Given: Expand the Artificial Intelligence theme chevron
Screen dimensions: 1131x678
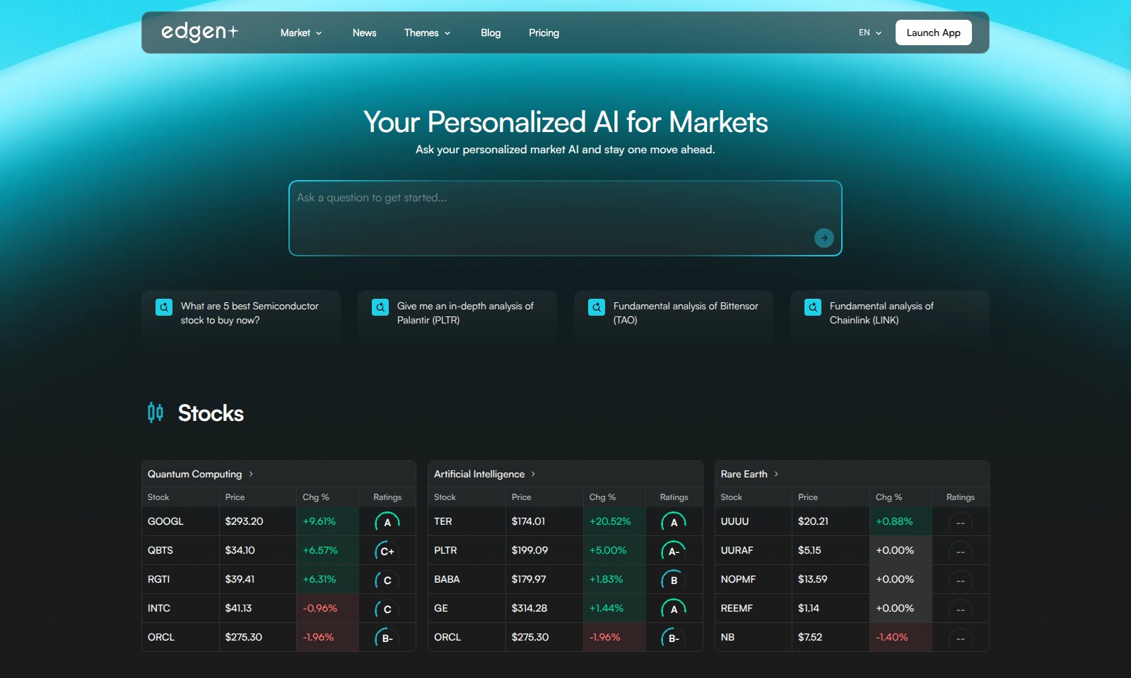Looking at the screenshot, I should click(x=533, y=474).
